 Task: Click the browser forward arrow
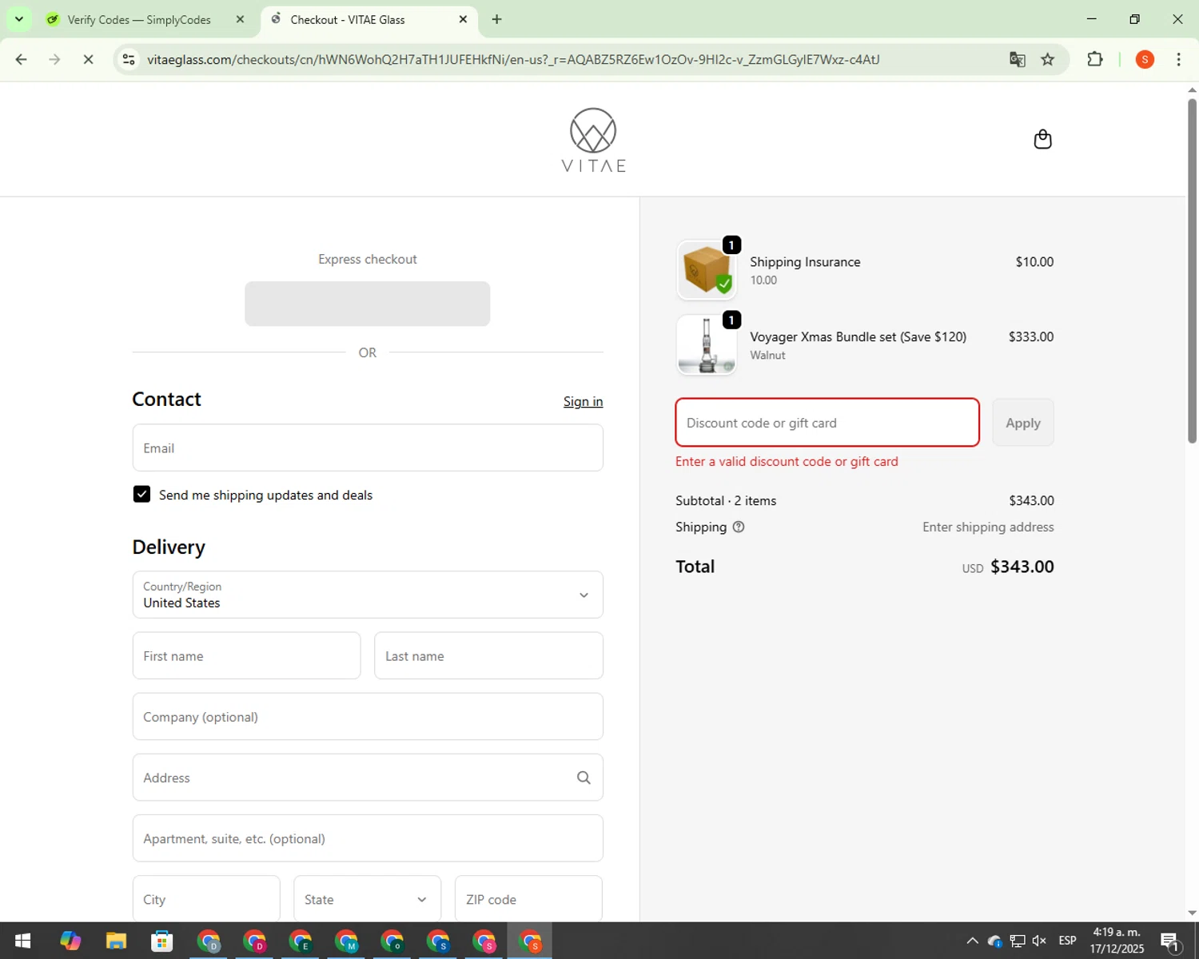pyautogui.click(x=54, y=59)
